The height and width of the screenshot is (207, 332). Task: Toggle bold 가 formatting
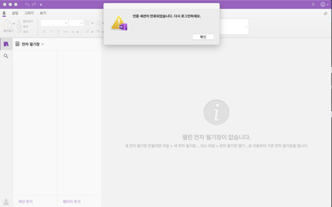(44, 32)
